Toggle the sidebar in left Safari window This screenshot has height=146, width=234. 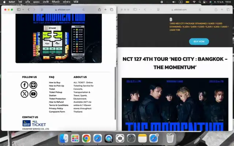pos(19,9)
